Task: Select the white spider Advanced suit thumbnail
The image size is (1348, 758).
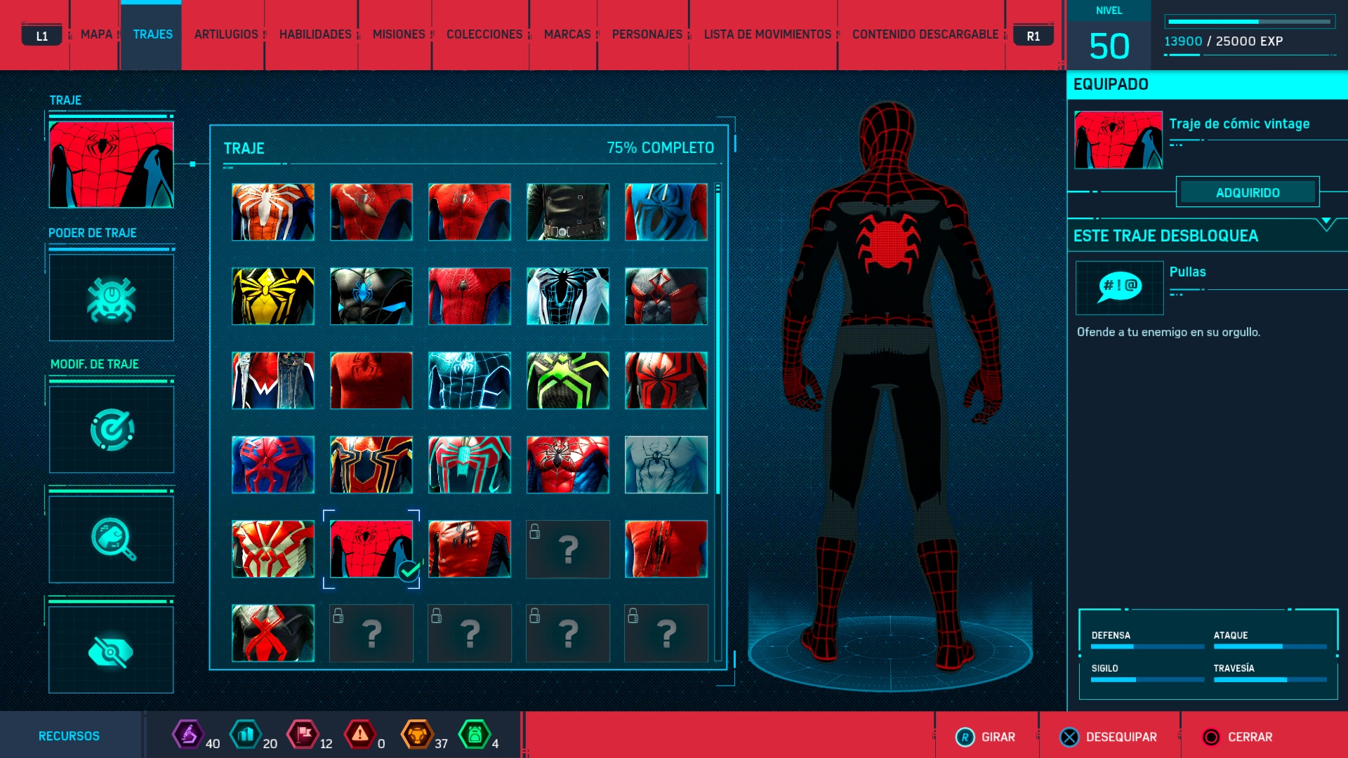Action: (273, 212)
